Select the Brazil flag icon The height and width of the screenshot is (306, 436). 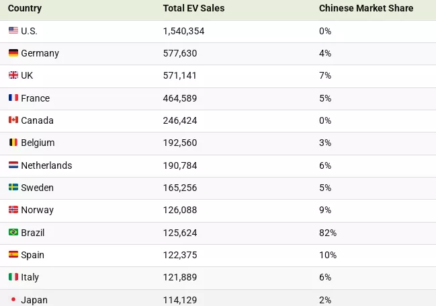click(13, 233)
